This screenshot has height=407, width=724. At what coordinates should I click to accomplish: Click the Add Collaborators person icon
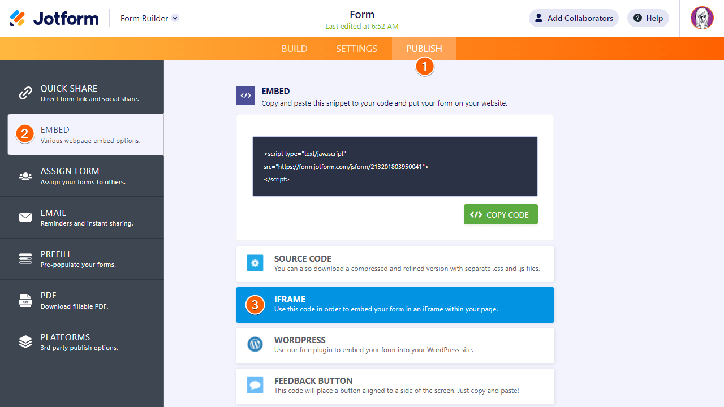[x=539, y=18]
